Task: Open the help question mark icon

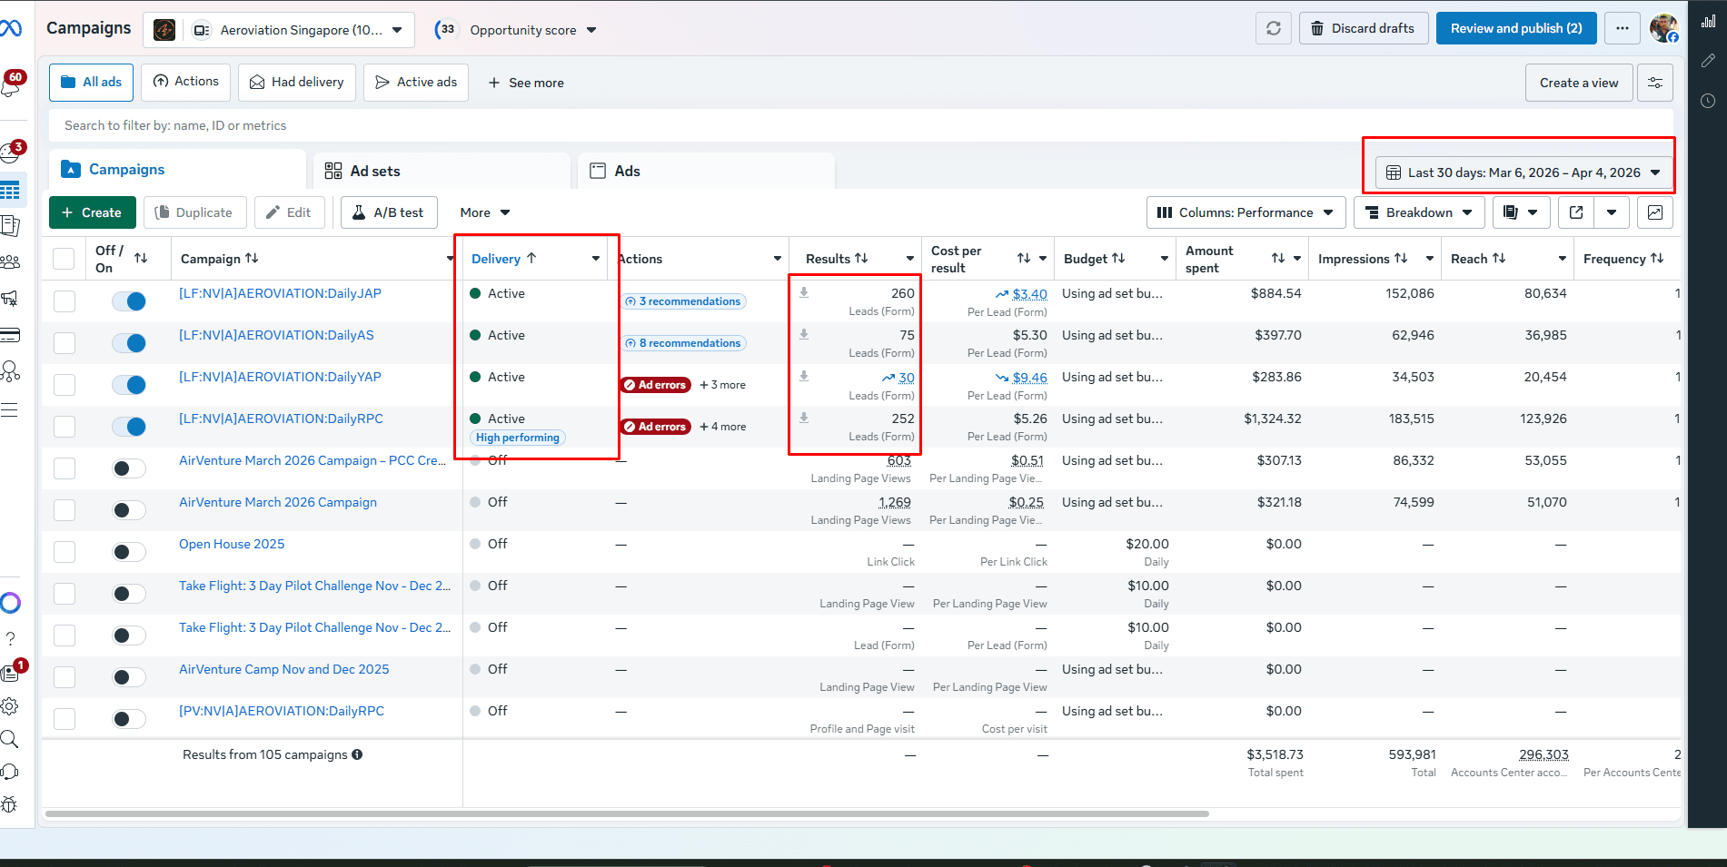Action: coord(11,639)
